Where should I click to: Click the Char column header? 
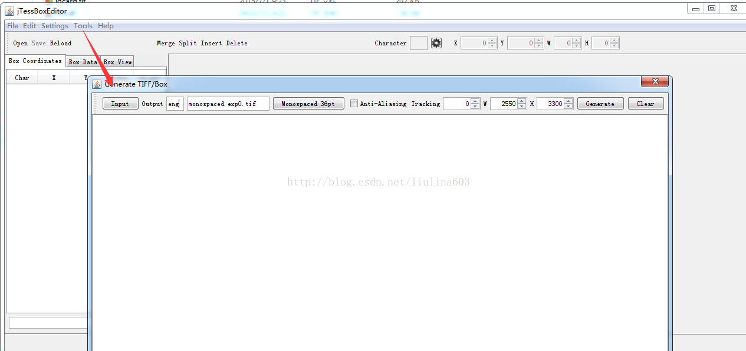pyautogui.click(x=22, y=78)
